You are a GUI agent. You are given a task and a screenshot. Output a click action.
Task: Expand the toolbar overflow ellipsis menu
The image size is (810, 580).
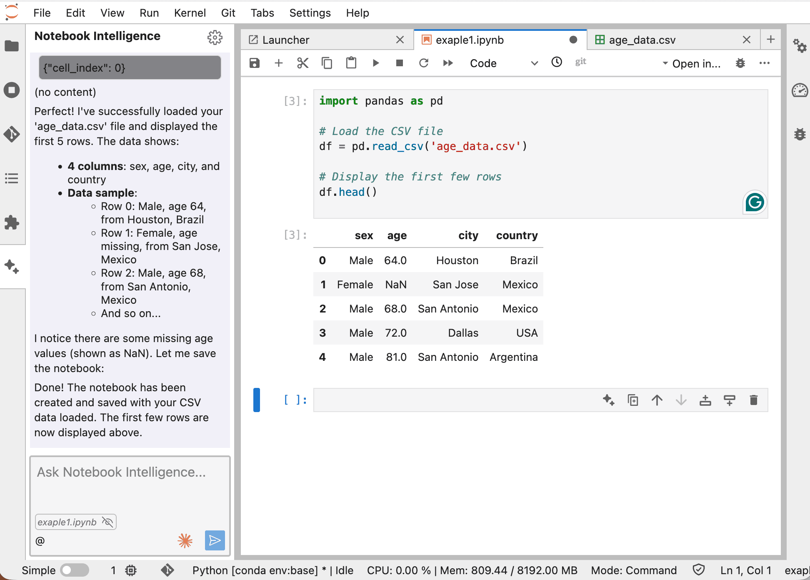coord(765,63)
